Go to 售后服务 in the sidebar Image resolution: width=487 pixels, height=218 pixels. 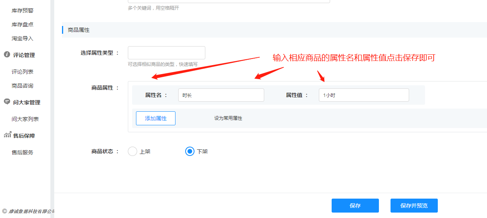22,152
